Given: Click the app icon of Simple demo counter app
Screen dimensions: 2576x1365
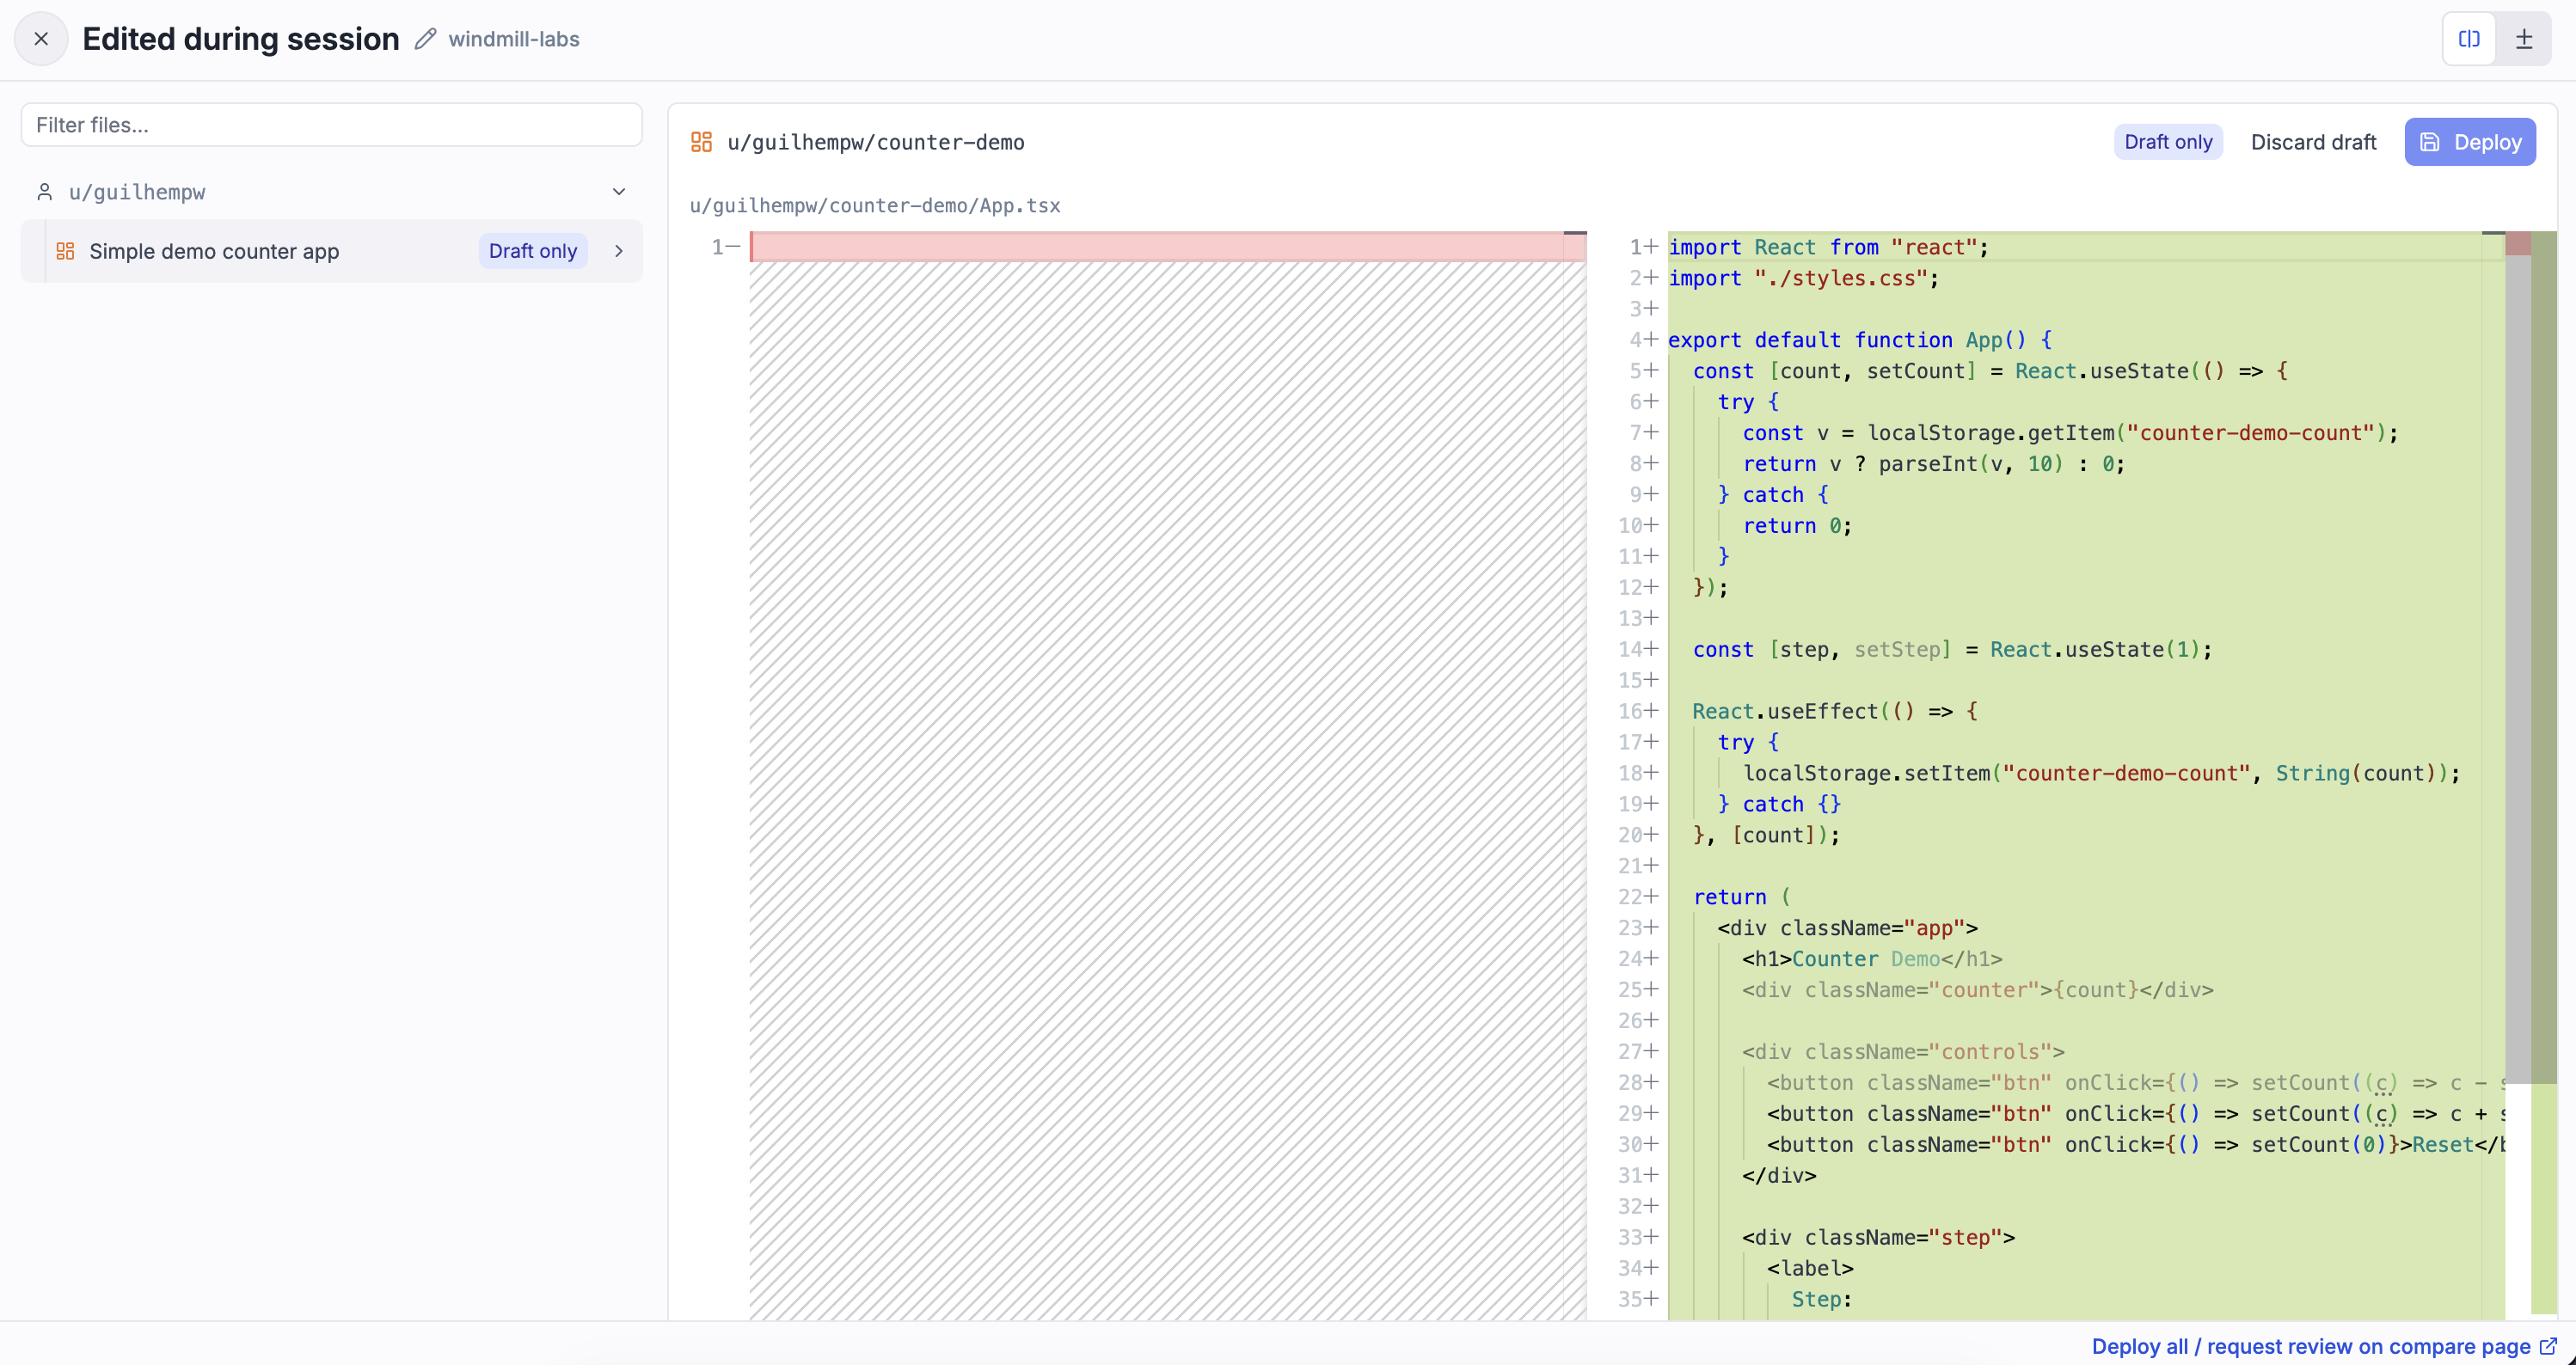Looking at the screenshot, I should (65, 251).
